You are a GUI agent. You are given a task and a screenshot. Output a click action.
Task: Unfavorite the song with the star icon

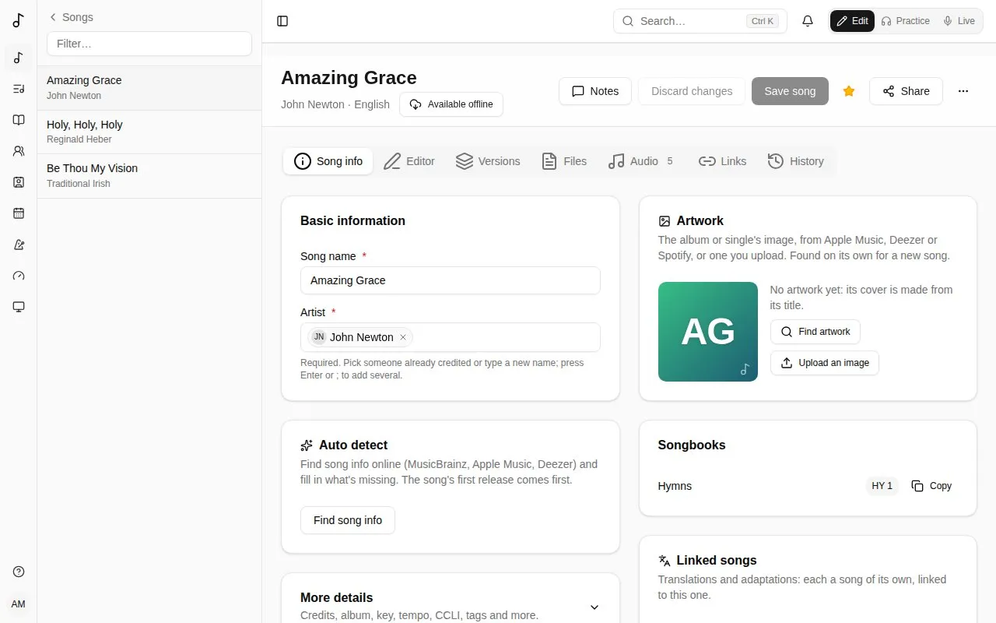(849, 91)
